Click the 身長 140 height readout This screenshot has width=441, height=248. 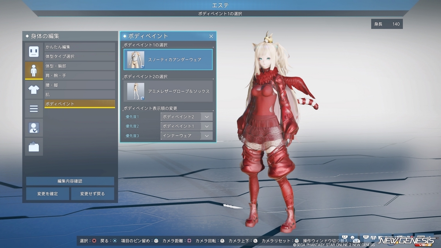coord(387,24)
